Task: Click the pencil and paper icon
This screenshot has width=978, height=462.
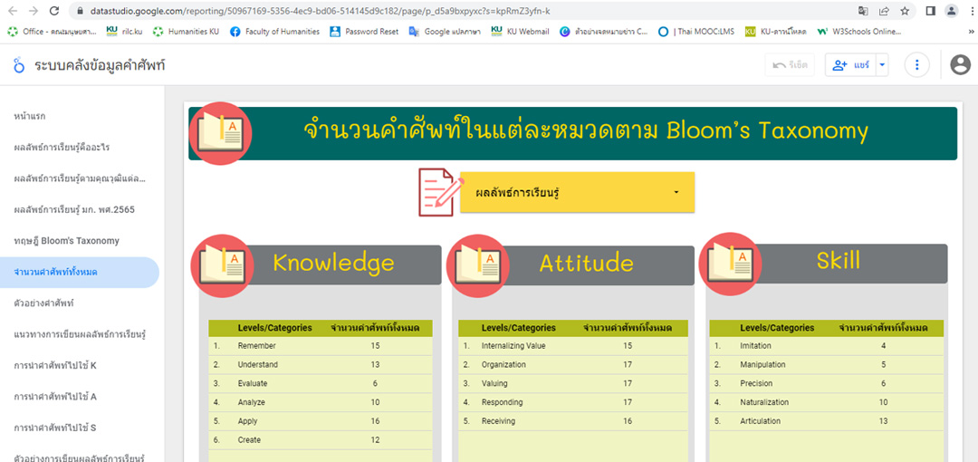Action: coord(441,192)
